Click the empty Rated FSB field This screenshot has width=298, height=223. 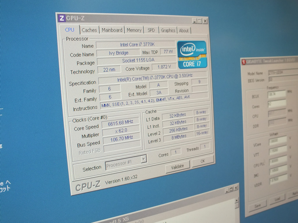122,146
